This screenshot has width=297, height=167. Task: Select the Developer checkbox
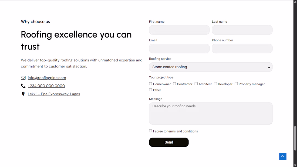215,84
